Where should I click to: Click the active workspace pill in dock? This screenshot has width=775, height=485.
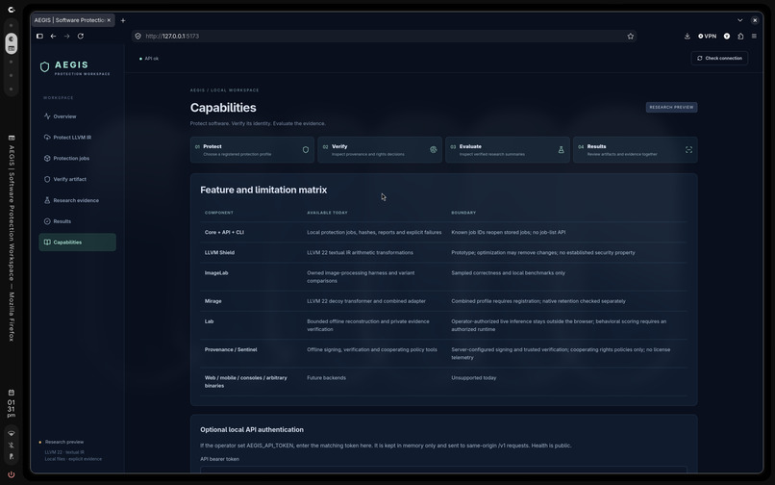11,43
